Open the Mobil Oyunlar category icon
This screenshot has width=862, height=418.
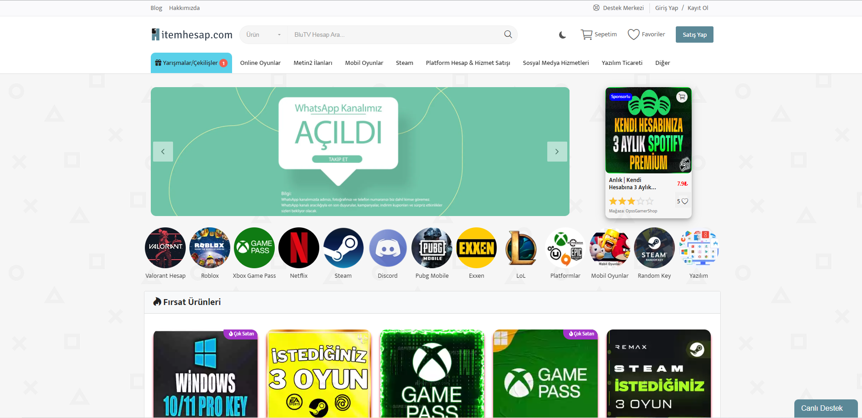click(x=610, y=248)
